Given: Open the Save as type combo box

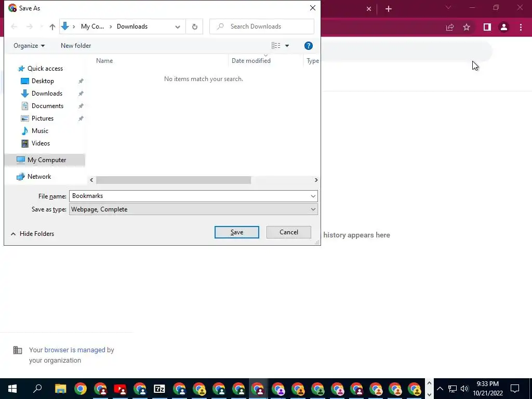Looking at the screenshot, I should click(x=193, y=209).
